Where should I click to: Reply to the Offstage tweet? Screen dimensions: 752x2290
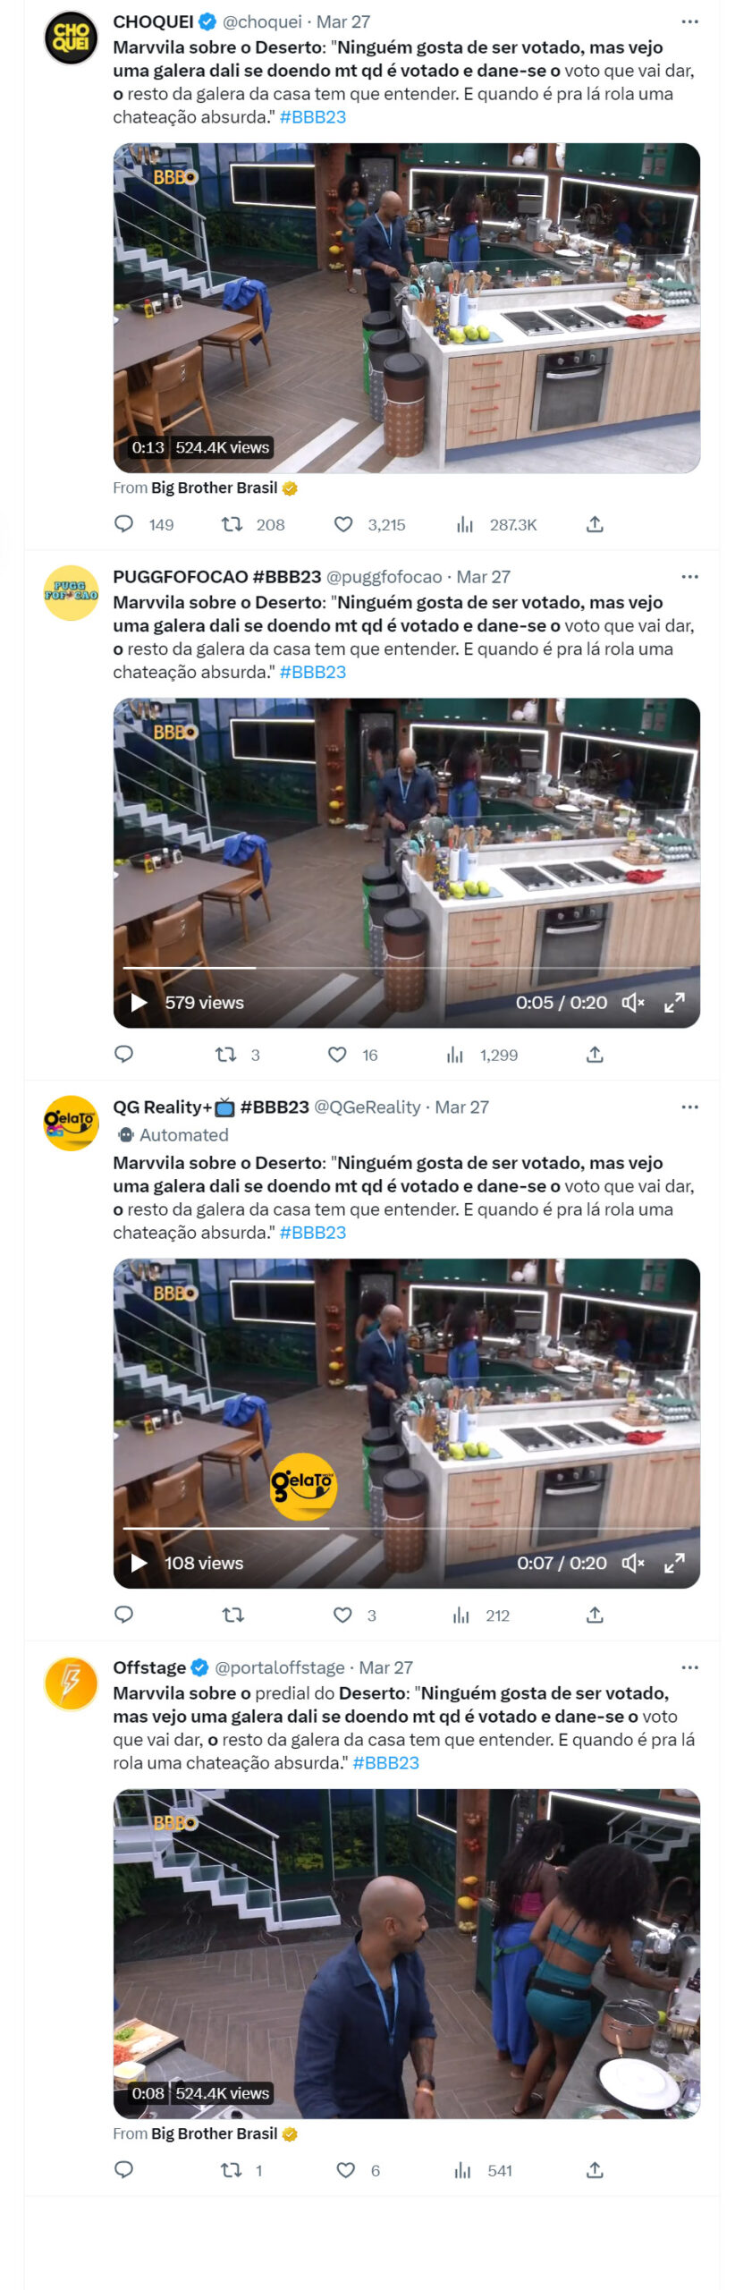[124, 2170]
